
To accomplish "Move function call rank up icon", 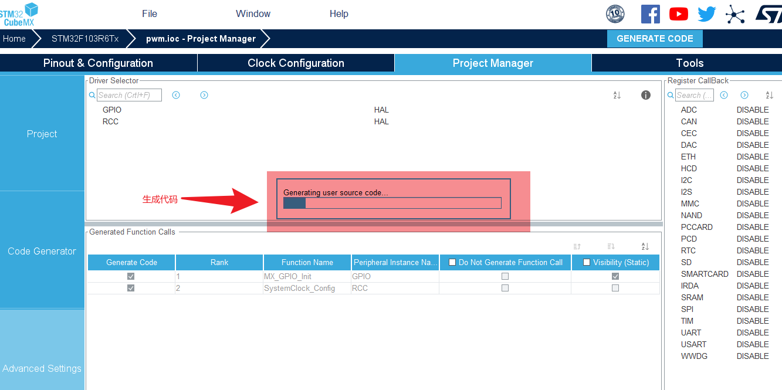I will 577,246.
